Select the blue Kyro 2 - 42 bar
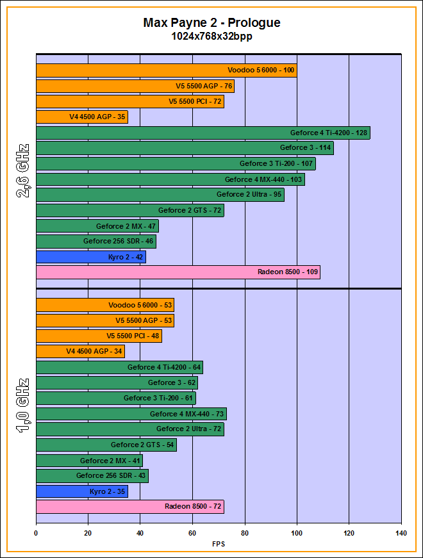 point(91,257)
